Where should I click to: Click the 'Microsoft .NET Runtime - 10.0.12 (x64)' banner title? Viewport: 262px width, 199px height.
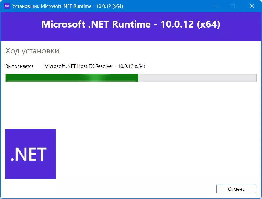coord(131,24)
